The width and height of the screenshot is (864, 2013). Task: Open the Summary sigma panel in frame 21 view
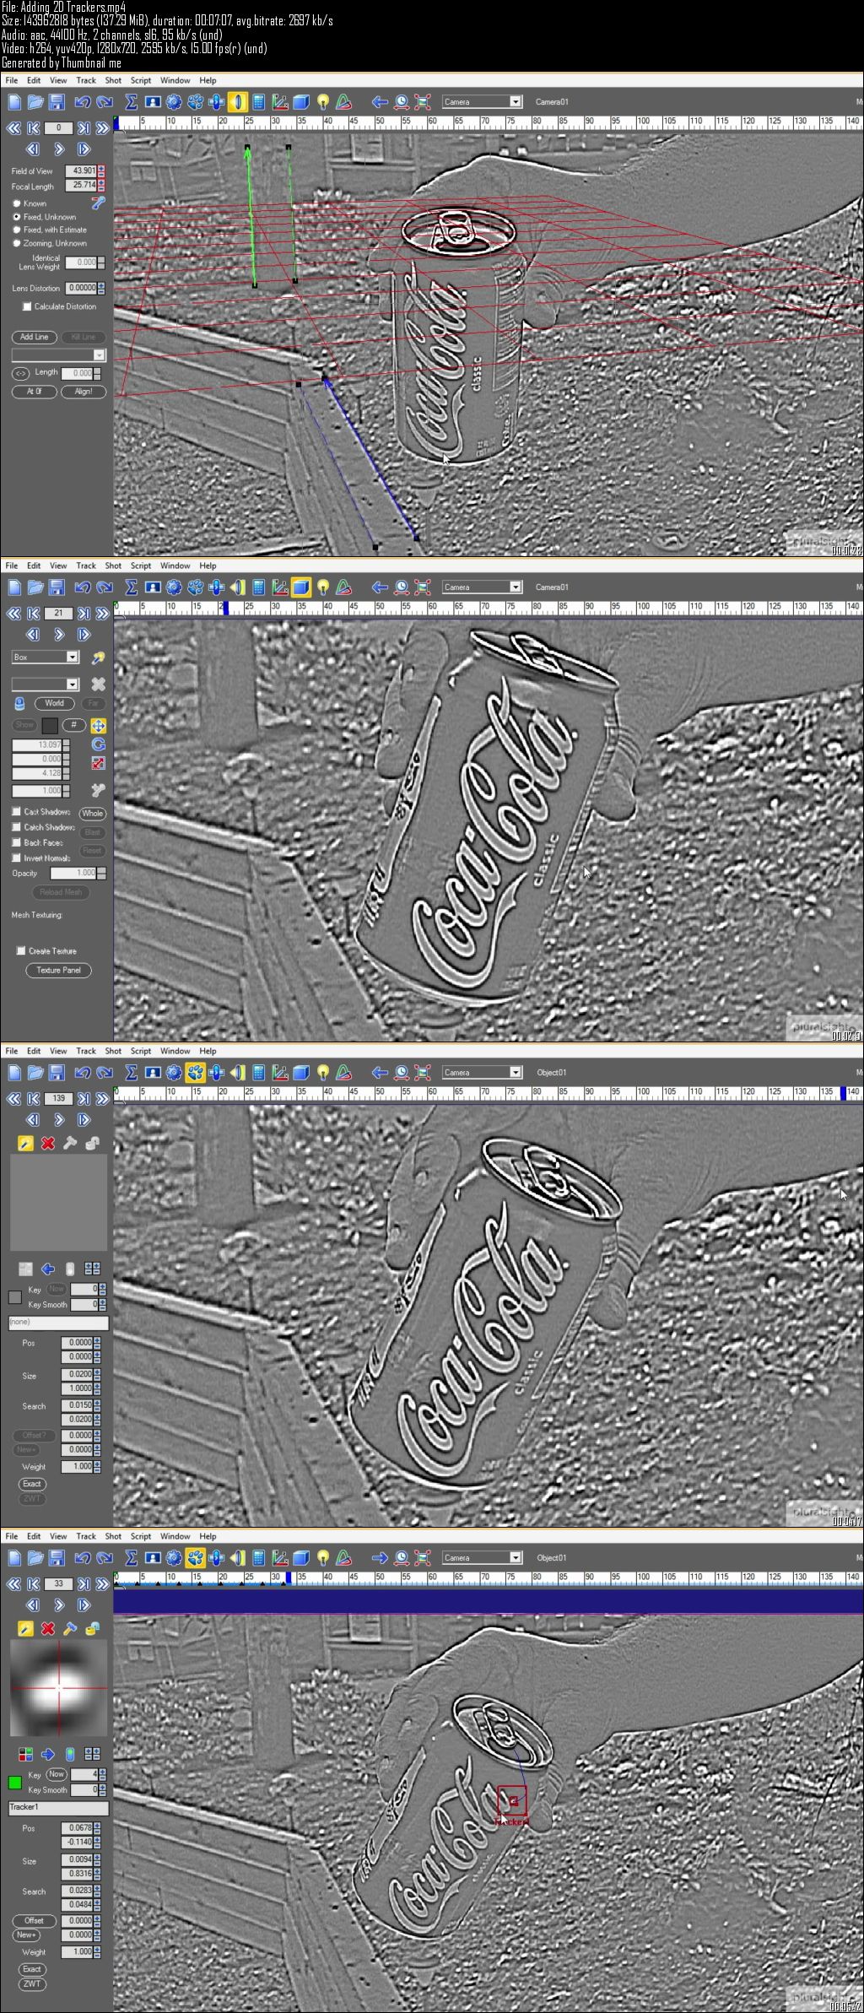pyautogui.click(x=131, y=587)
